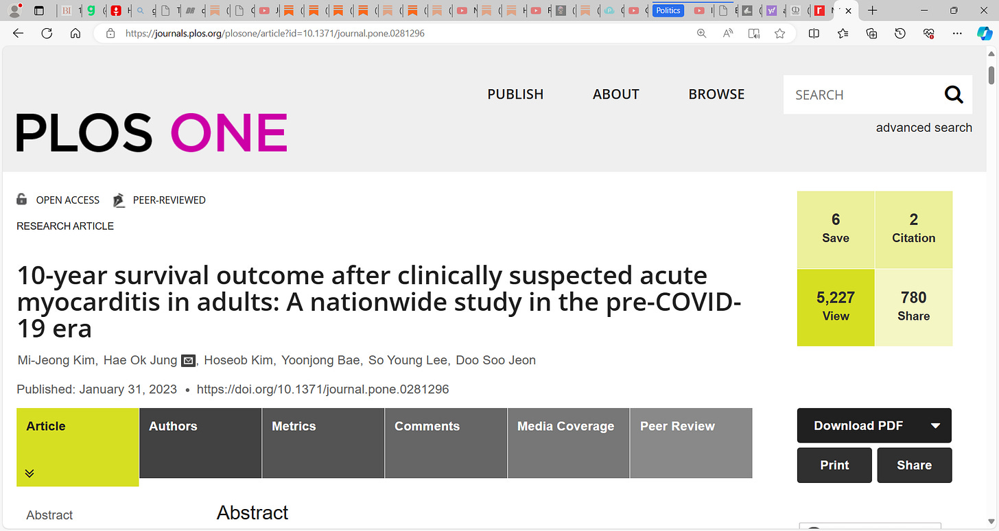Screen dimensions: 999x531
Task: Open the zoom magnifier in address bar
Action: pyautogui.click(x=701, y=33)
